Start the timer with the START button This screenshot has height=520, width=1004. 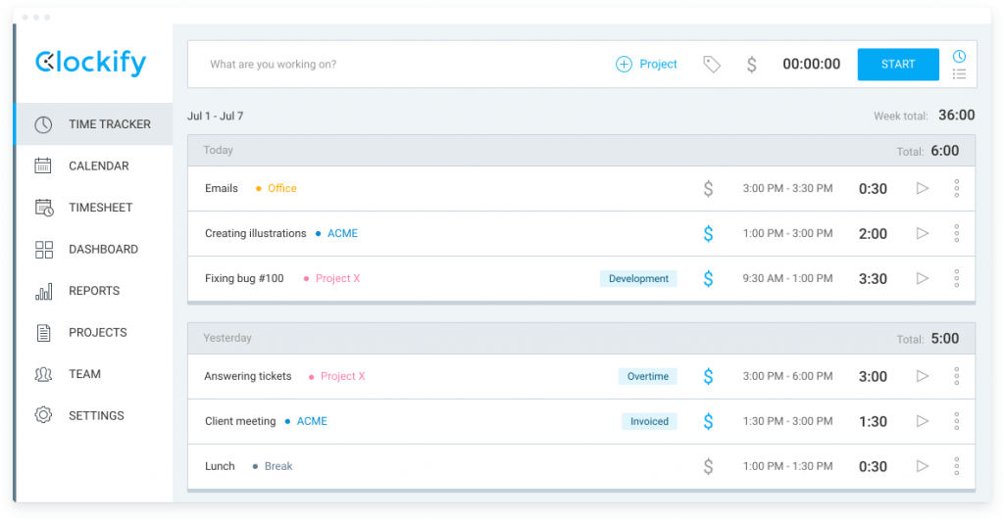[898, 64]
